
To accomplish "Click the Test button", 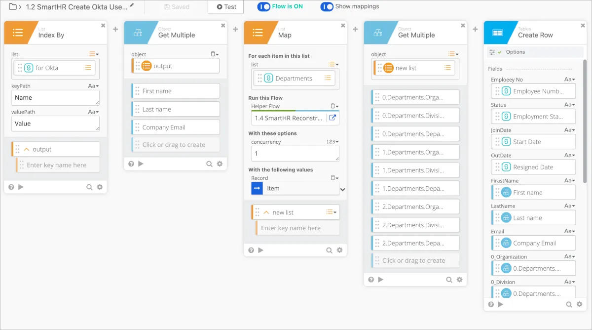I will tap(225, 7).
